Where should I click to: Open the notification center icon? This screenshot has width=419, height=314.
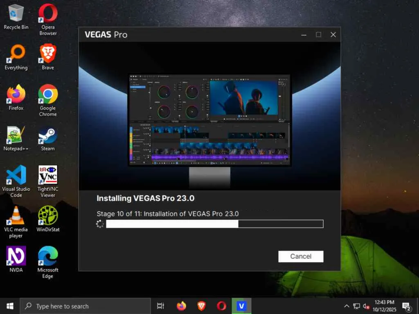click(x=406, y=306)
